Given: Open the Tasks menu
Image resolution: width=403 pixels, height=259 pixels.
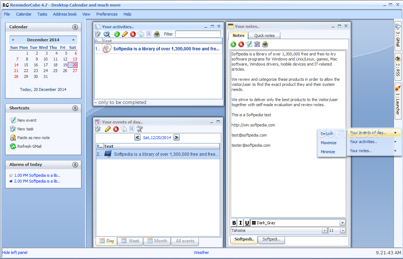Looking at the screenshot, I should pyautogui.click(x=42, y=14).
